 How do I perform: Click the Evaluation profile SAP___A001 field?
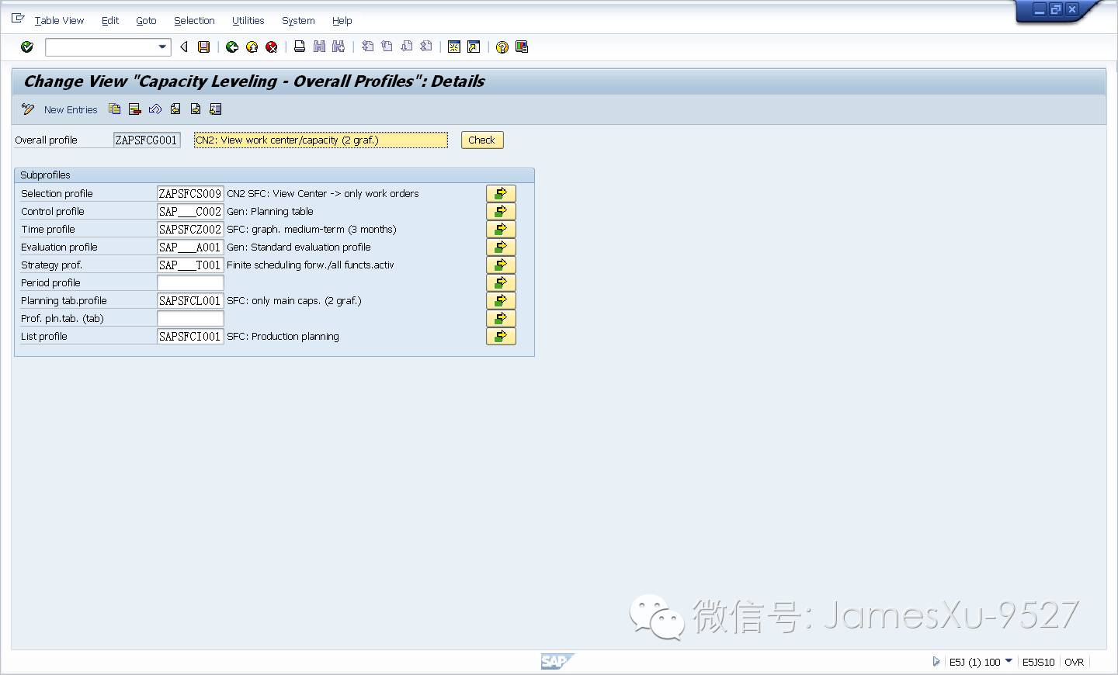190,247
